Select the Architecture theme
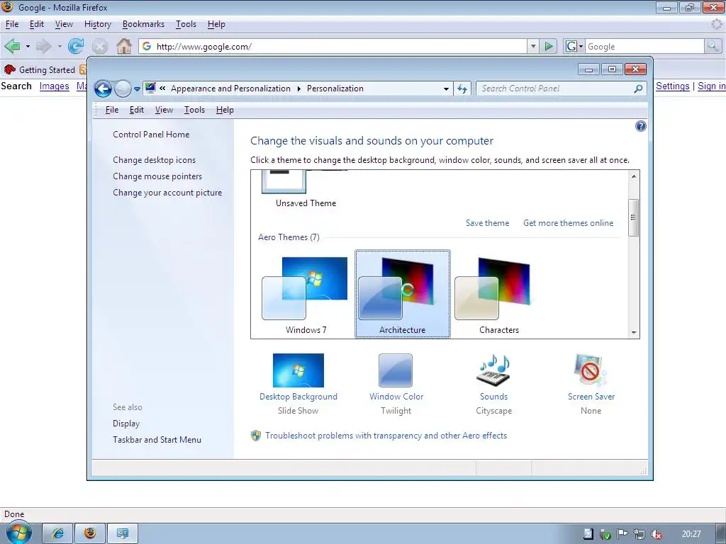The width and height of the screenshot is (726, 544). point(403,295)
